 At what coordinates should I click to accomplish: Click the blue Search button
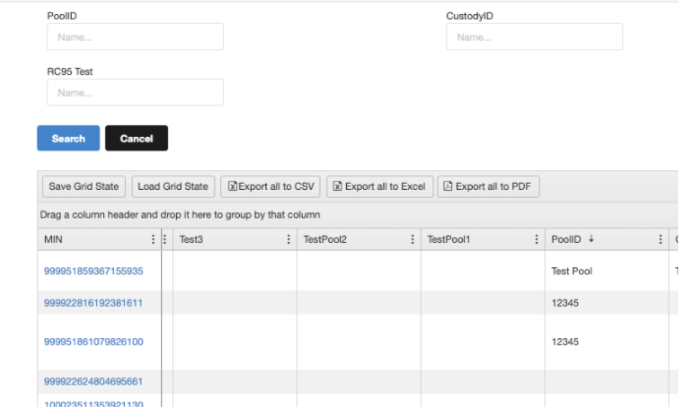coord(68,138)
